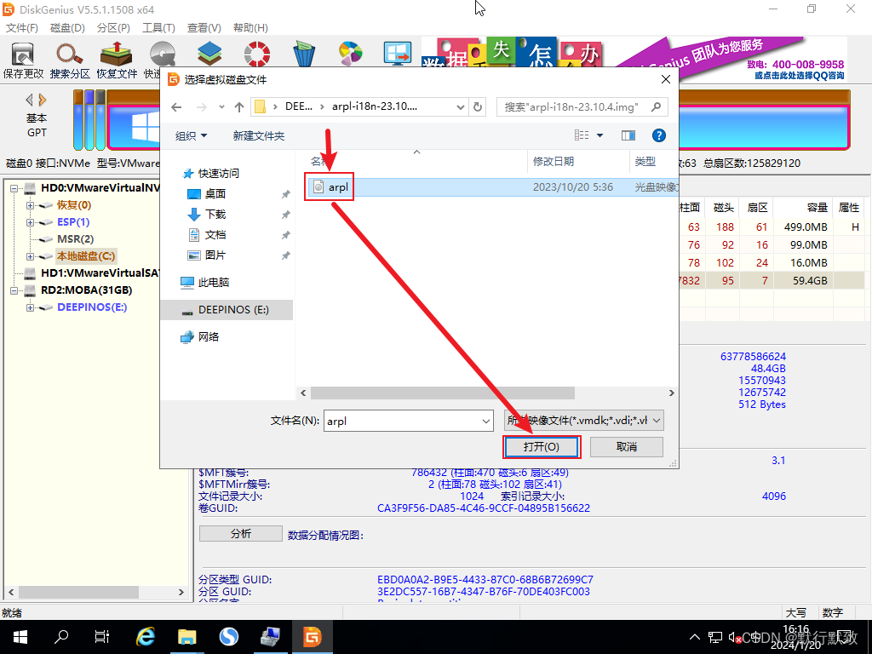Collapse the RD2:MOBA(31GB) node
The width and height of the screenshot is (872, 654).
pyautogui.click(x=14, y=291)
